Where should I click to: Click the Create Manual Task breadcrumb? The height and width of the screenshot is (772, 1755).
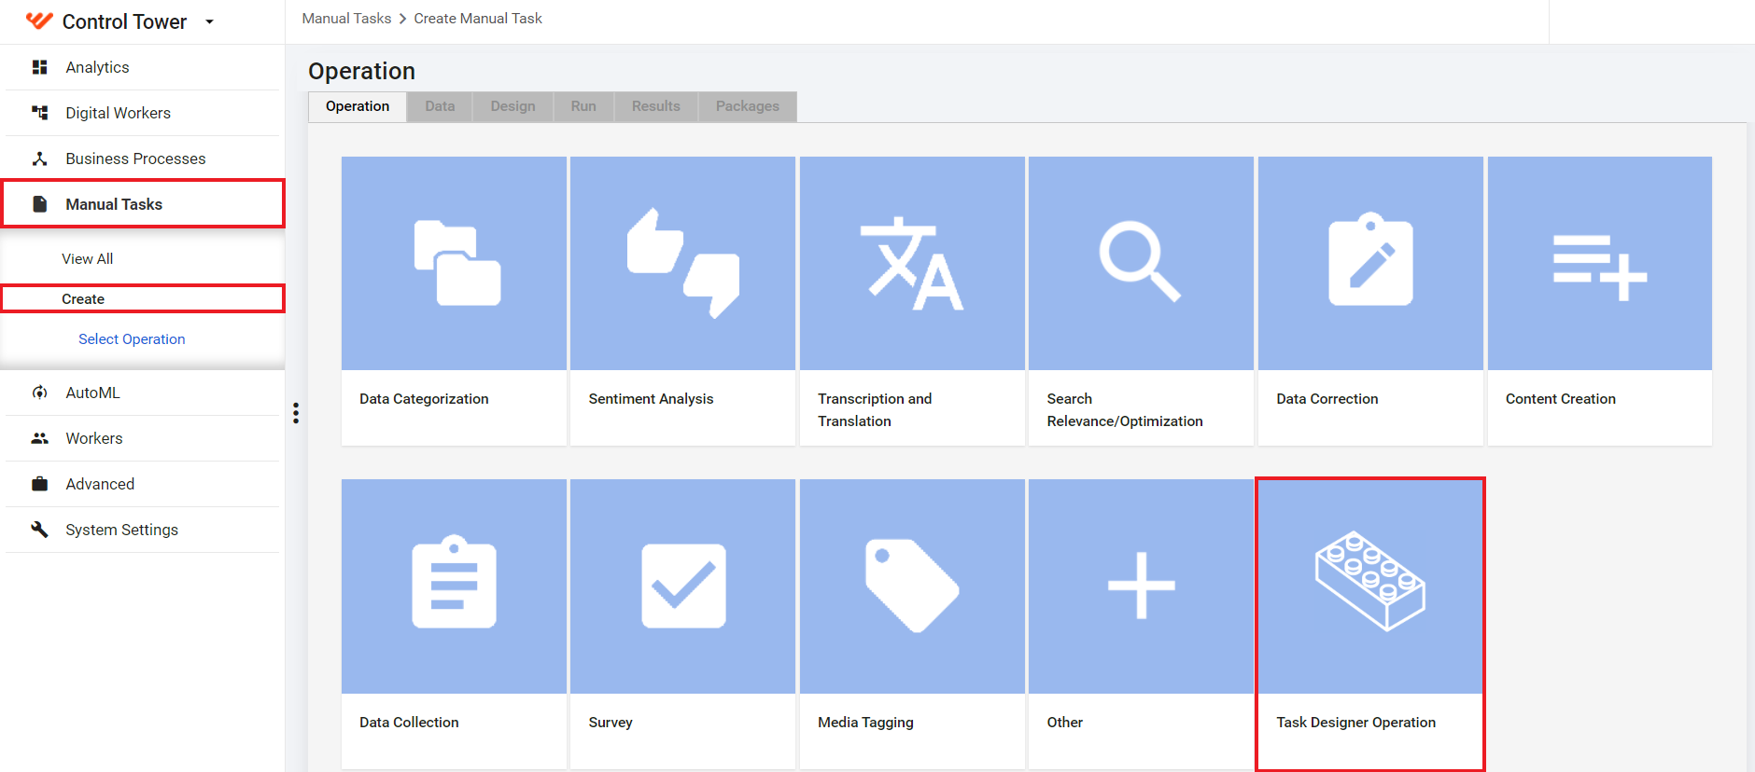coord(478,19)
